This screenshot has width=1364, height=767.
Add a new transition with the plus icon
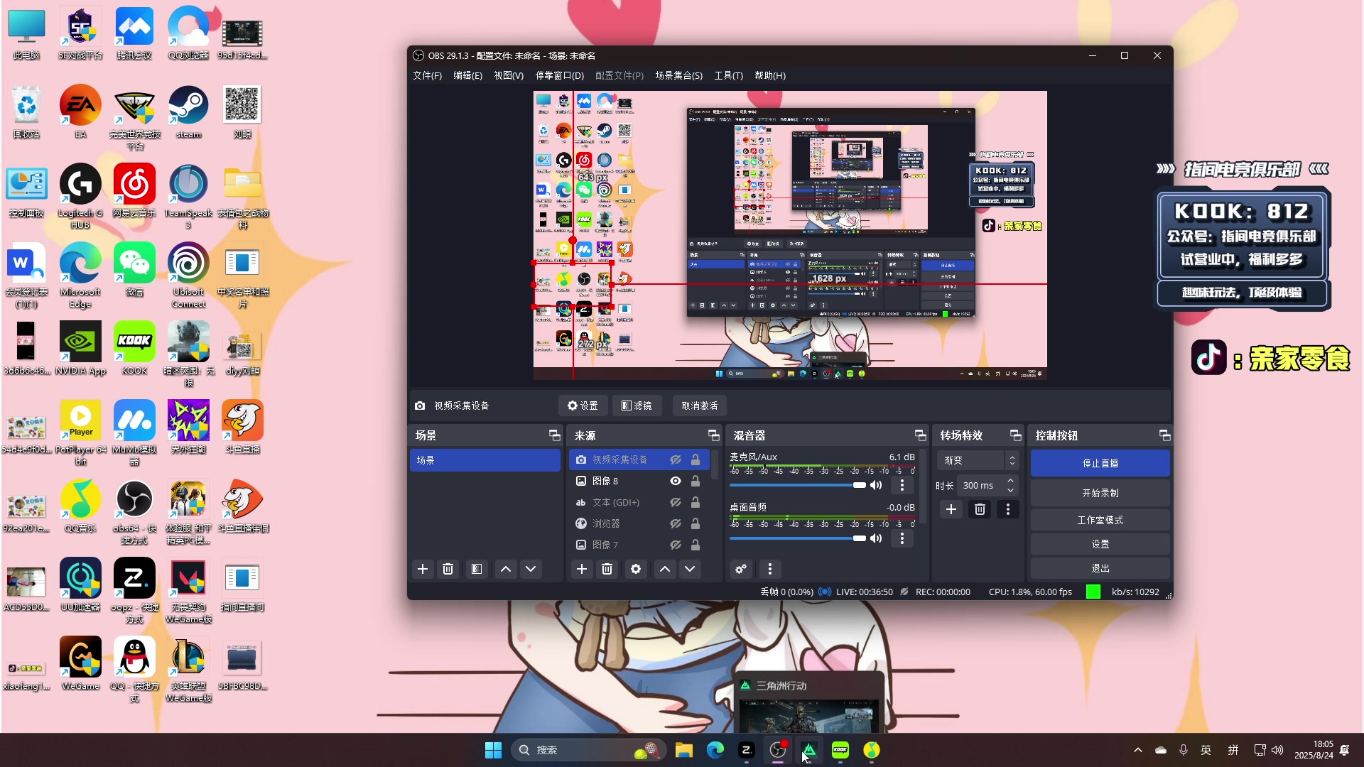click(951, 509)
